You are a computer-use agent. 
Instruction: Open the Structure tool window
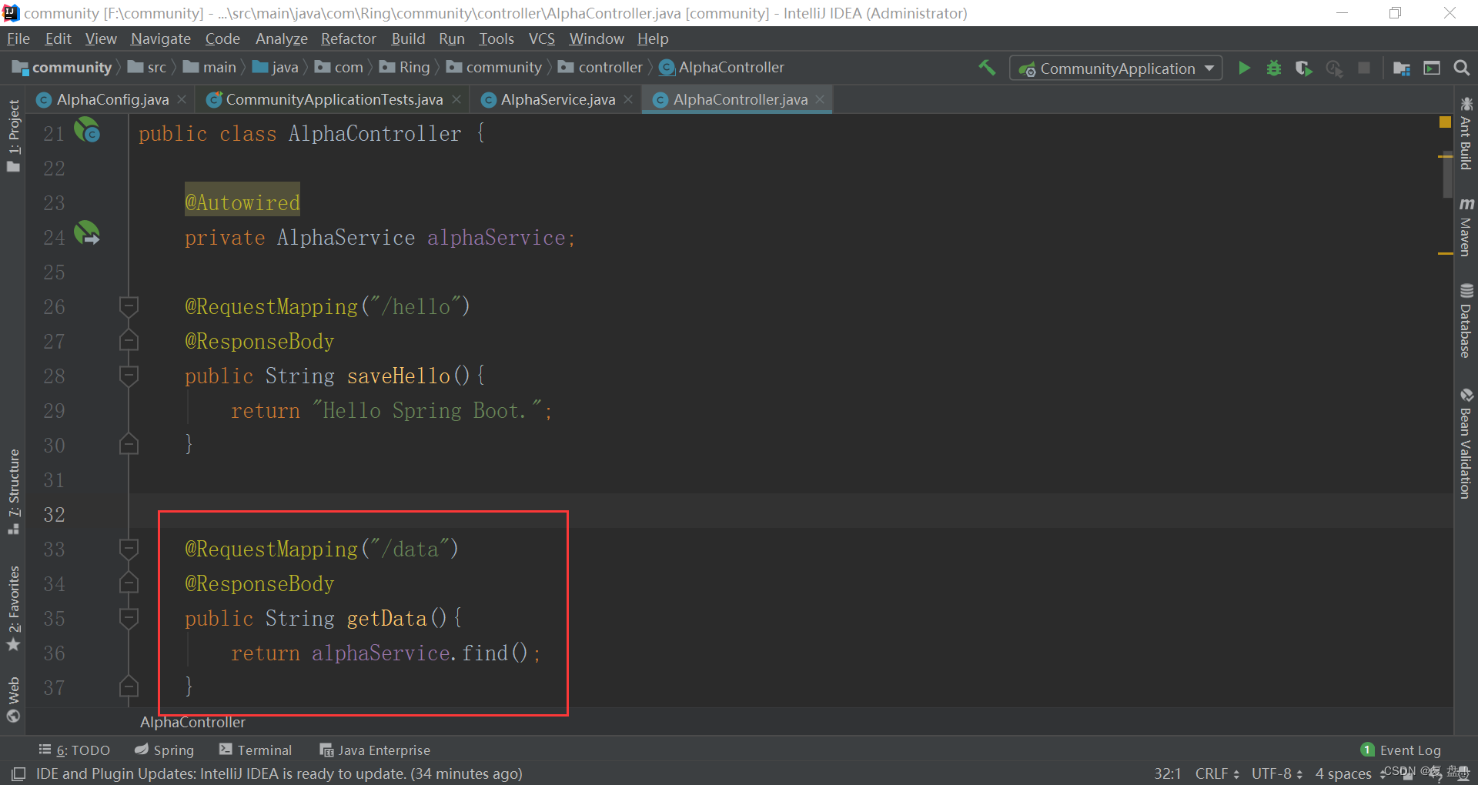(x=14, y=492)
